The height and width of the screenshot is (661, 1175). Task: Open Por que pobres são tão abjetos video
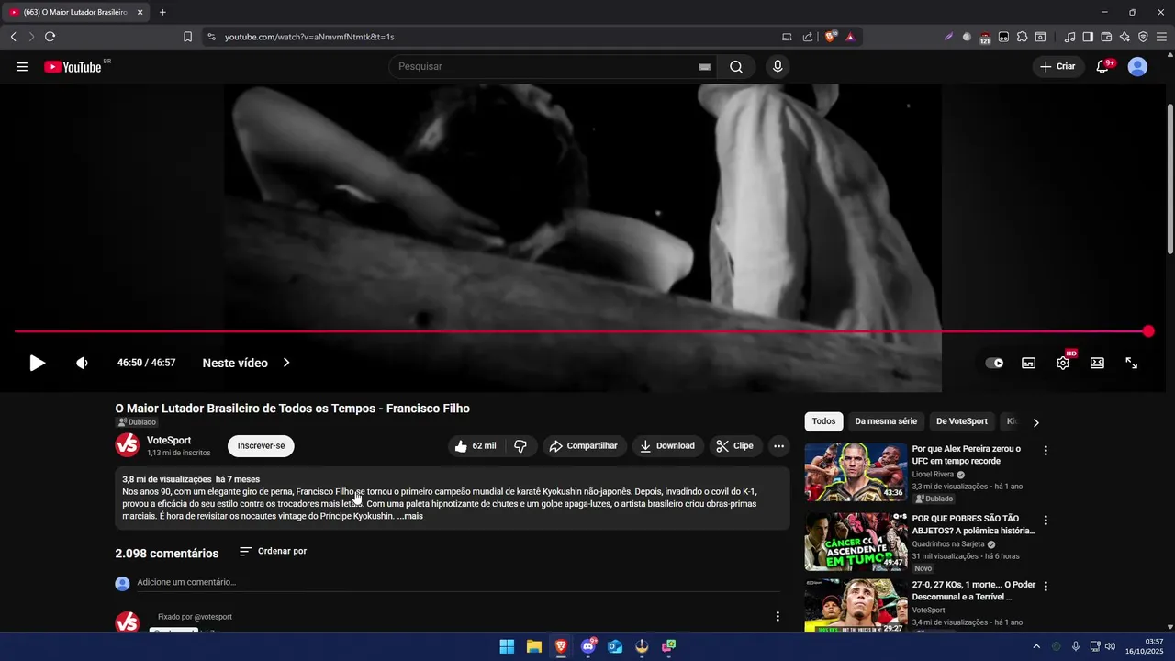[x=856, y=542]
